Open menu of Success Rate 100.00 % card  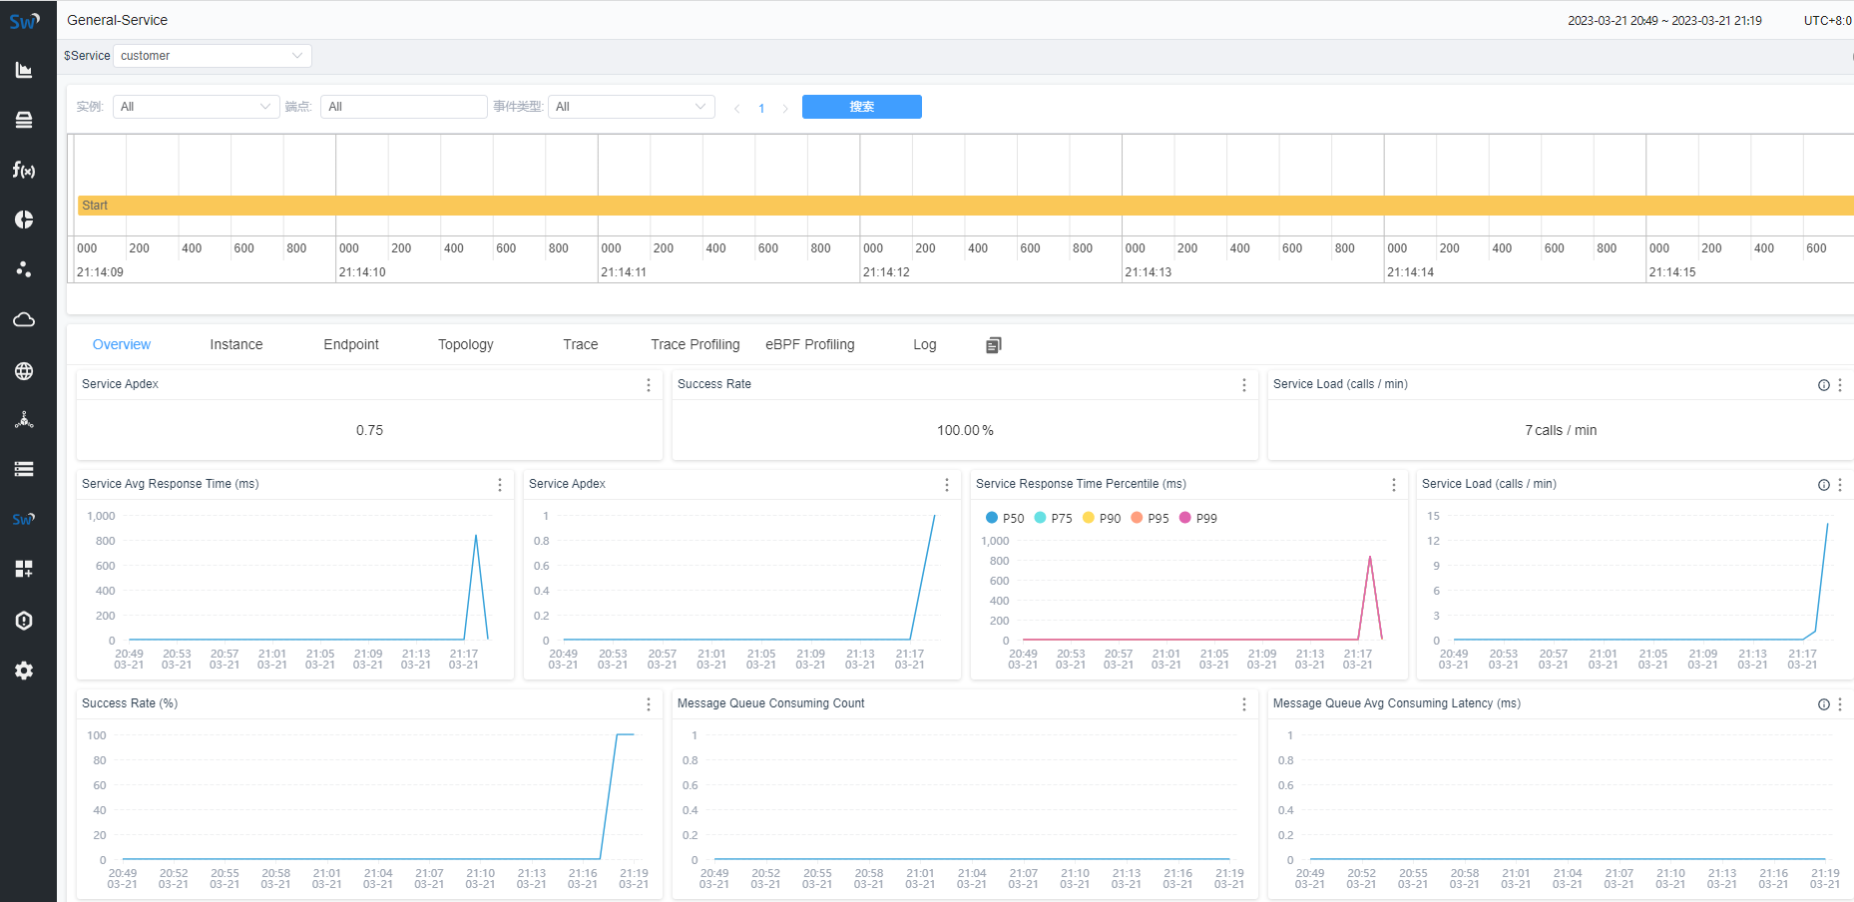point(1244,385)
